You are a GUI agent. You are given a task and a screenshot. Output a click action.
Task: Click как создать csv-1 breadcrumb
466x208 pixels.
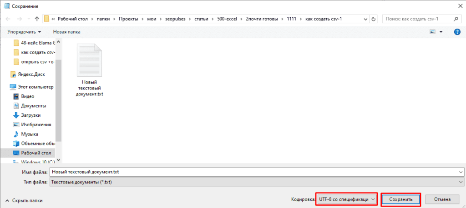324,19
